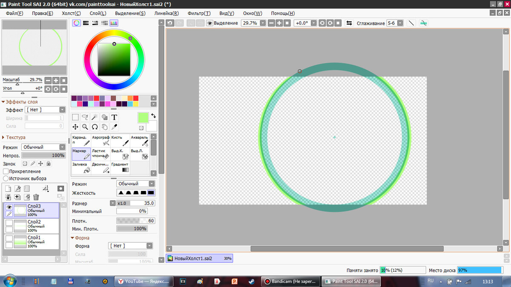Select the Выд.К. selection pen tool
The image size is (511, 287).
120,154
